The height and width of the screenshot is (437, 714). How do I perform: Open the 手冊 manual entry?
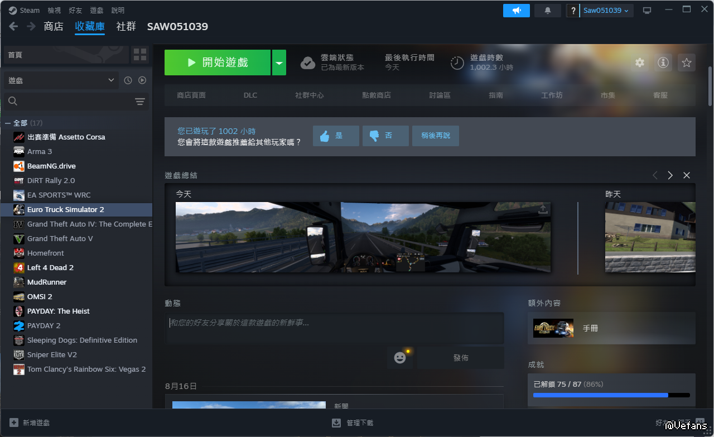(x=611, y=328)
